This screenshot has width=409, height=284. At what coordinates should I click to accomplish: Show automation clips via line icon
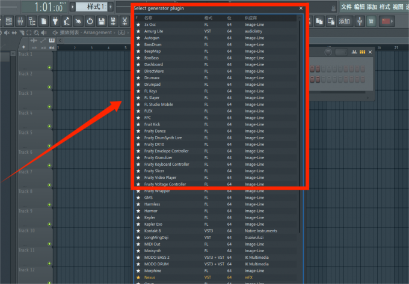coord(43,41)
